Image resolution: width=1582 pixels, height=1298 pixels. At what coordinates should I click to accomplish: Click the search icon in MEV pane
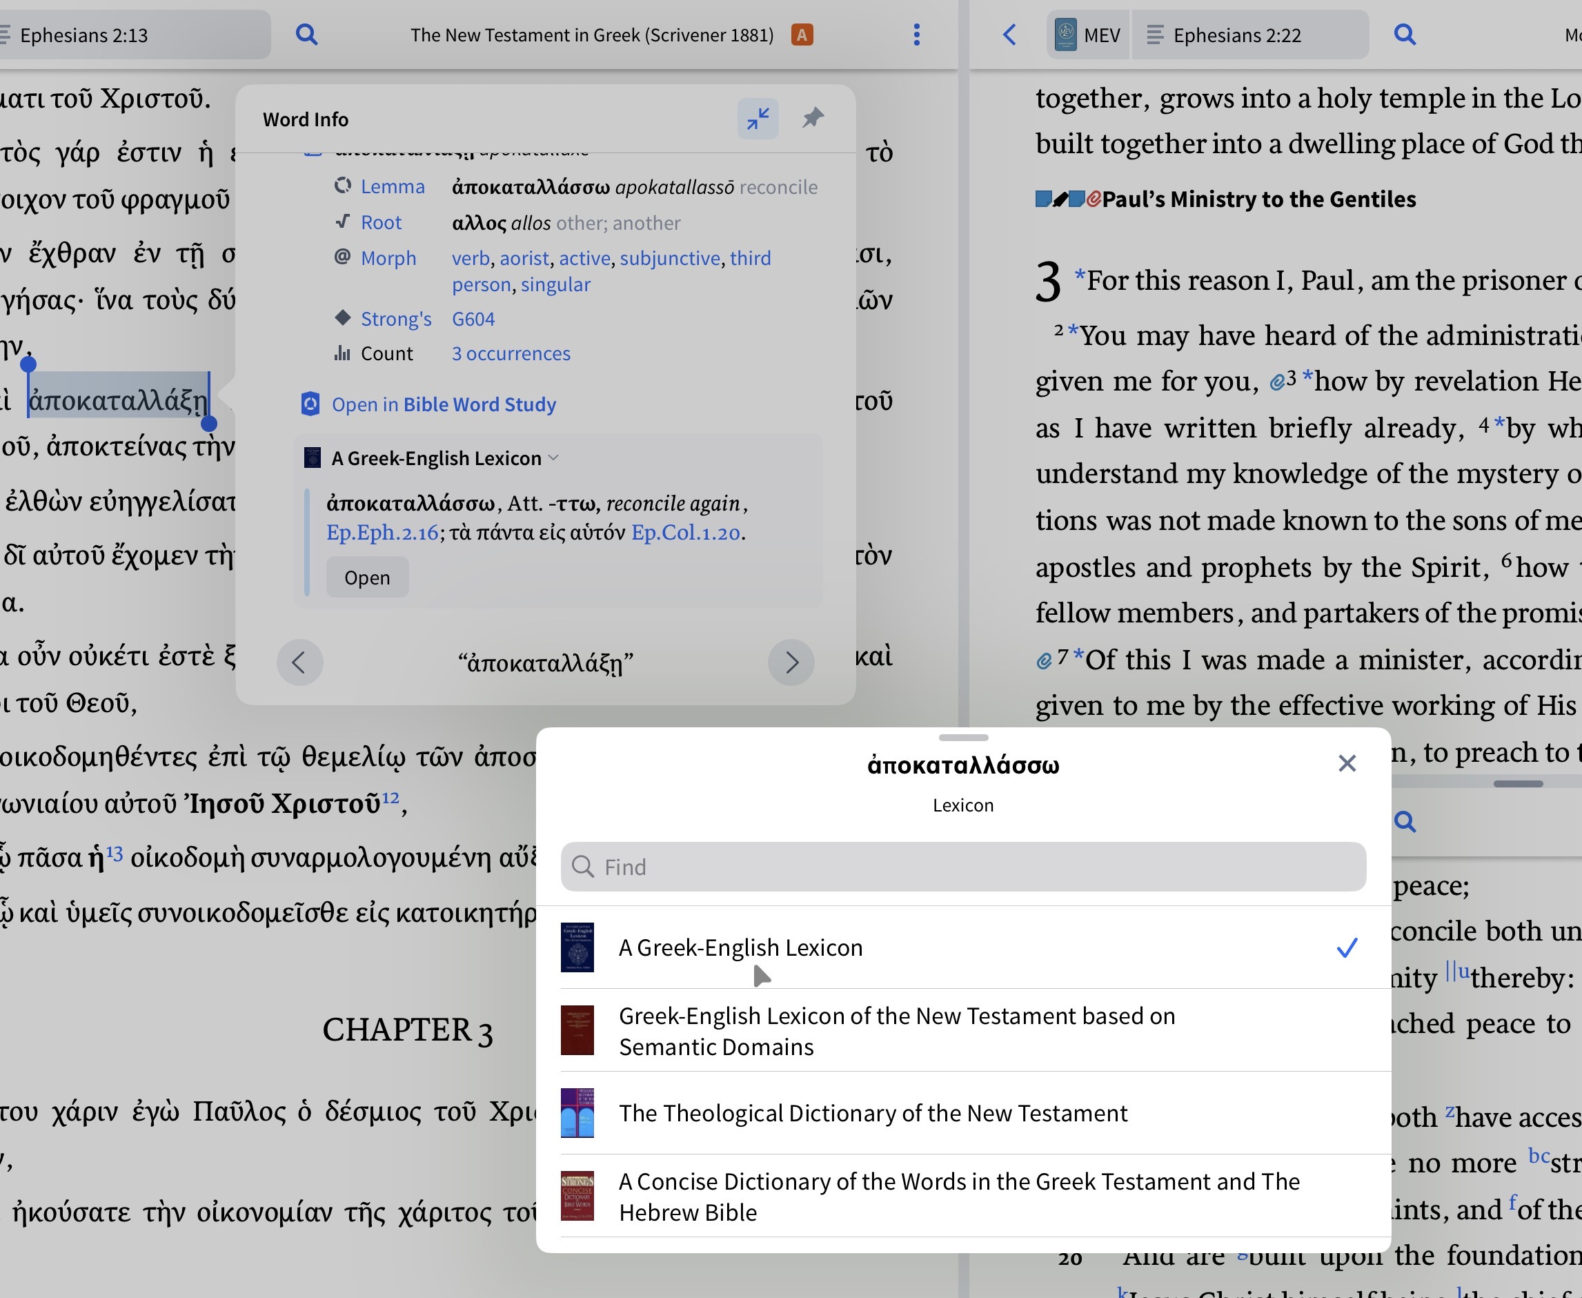tap(1405, 35)
